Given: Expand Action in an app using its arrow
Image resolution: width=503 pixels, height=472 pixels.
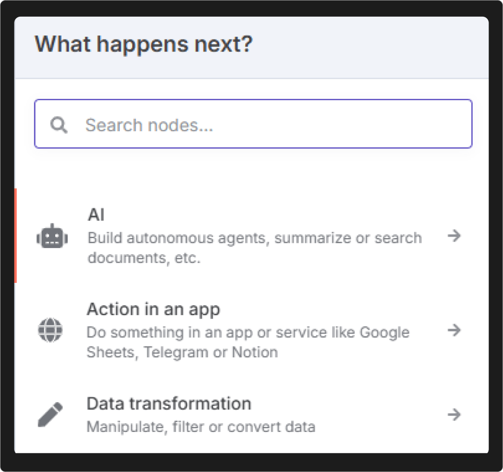Looking at the screenshot, I should click(x=454, y=330).
